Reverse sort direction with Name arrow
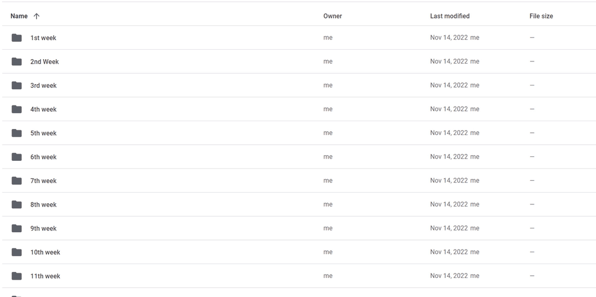The image size is (596, 297). pyautogui.click(x=36, y=16)
